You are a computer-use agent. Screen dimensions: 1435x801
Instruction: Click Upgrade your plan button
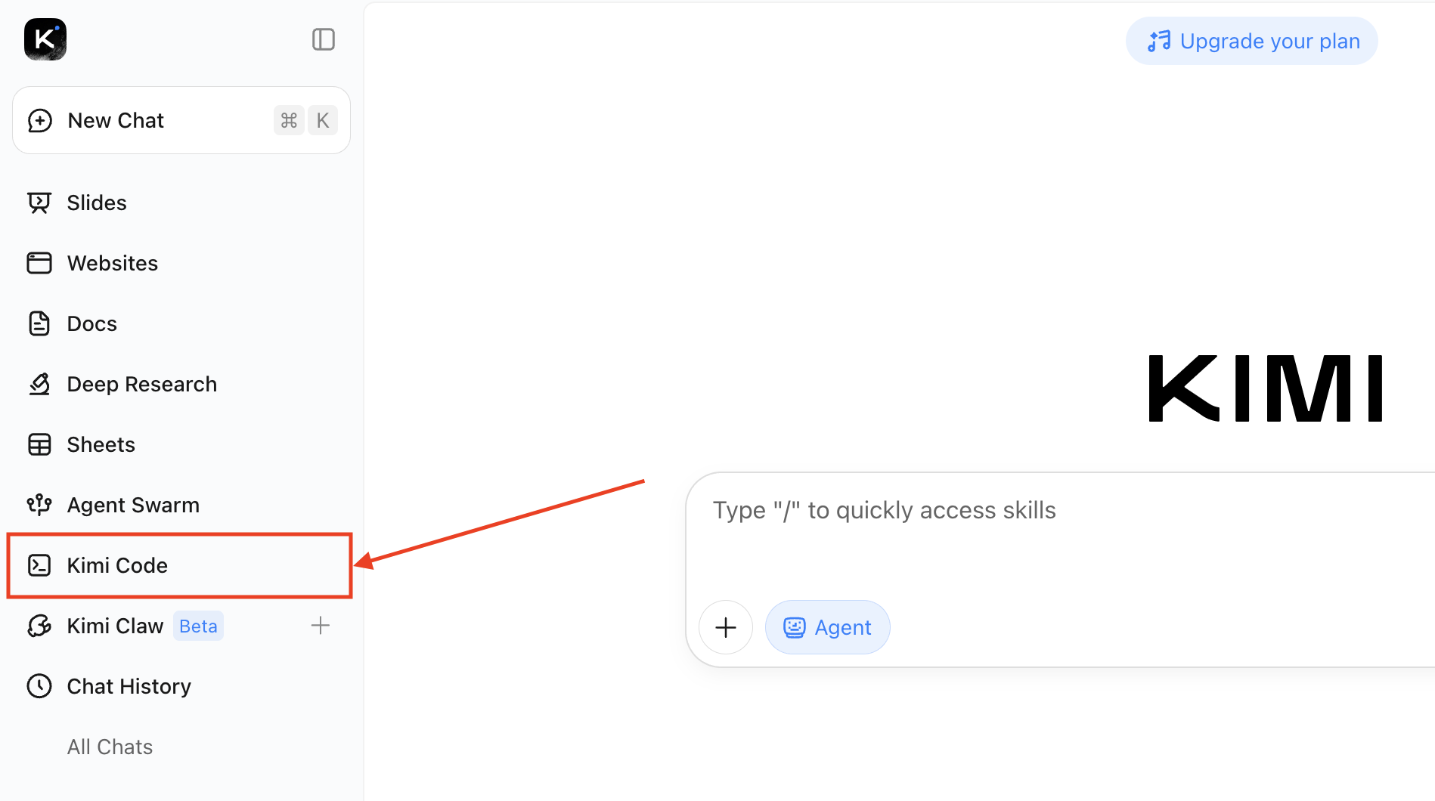pos(1252,41)
